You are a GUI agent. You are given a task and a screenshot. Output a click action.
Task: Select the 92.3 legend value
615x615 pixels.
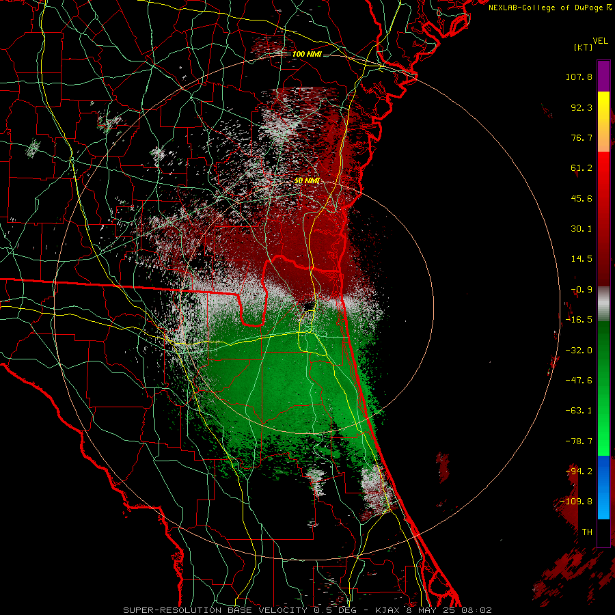coord(582,107)
